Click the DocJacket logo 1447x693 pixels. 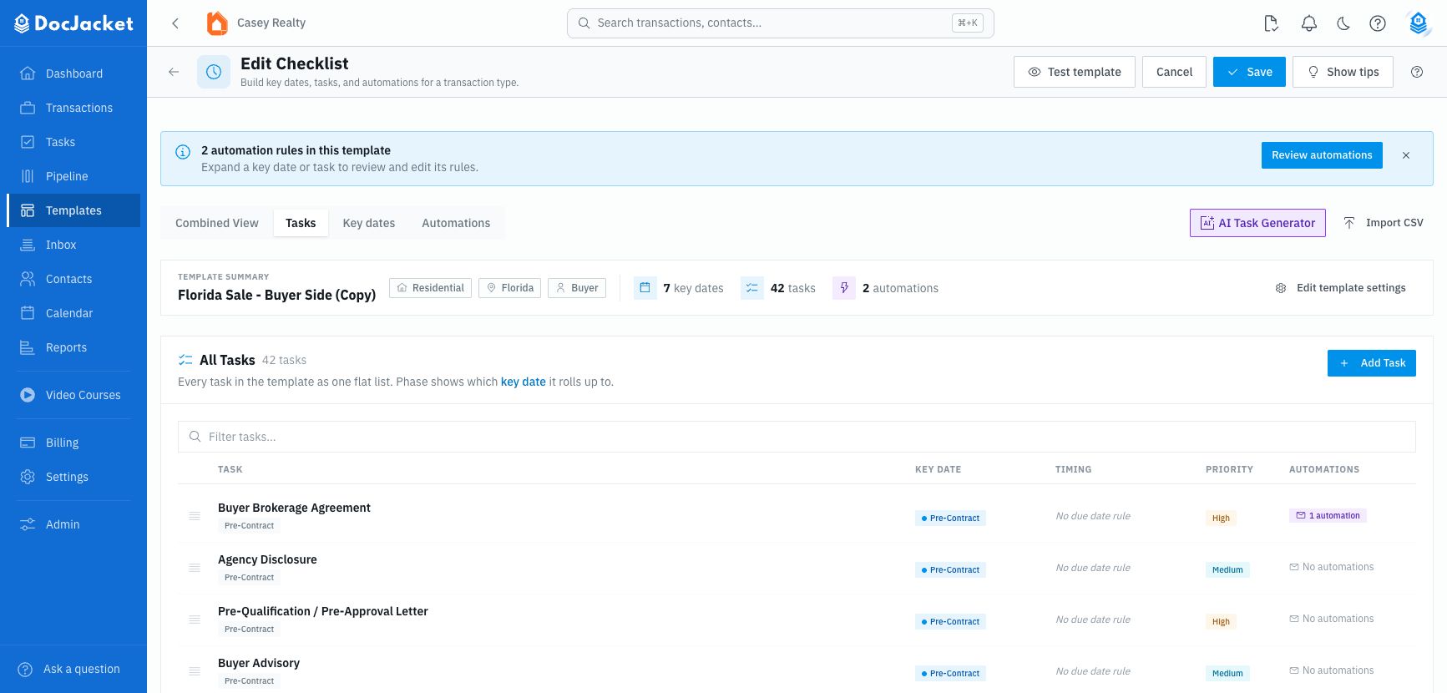click(x=73, y=23)
